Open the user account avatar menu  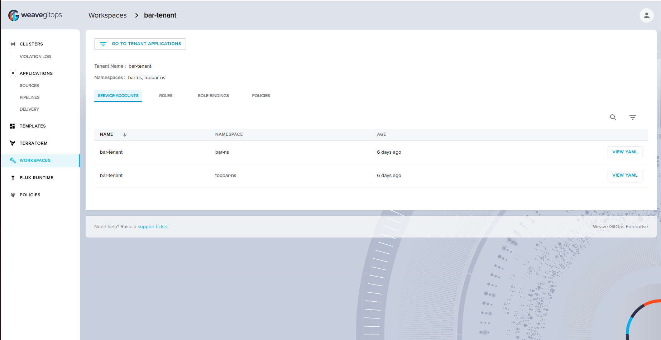(x=646, y=15)
